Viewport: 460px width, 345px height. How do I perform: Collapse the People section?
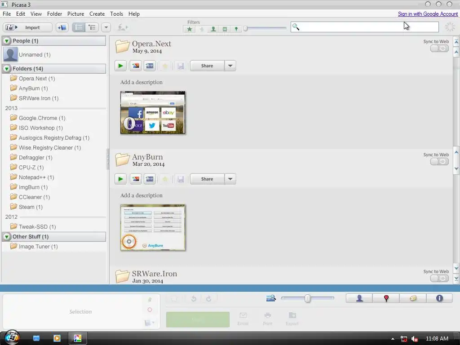(x=7, y=41)
